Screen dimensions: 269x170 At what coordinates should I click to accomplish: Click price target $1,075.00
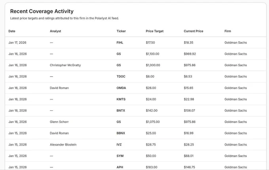pos(153,122)
